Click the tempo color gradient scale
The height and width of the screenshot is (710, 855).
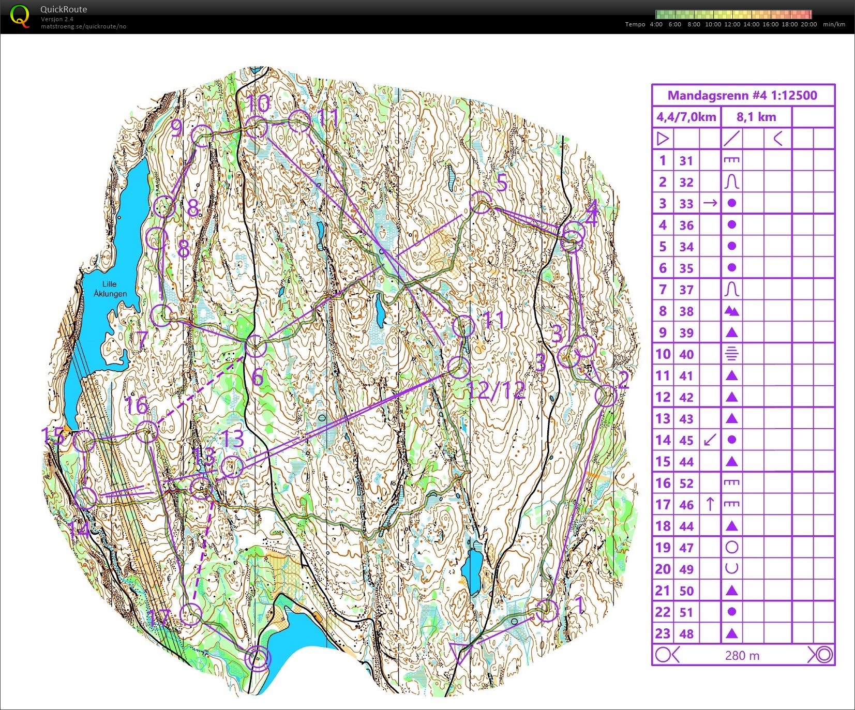click(733, 14)
